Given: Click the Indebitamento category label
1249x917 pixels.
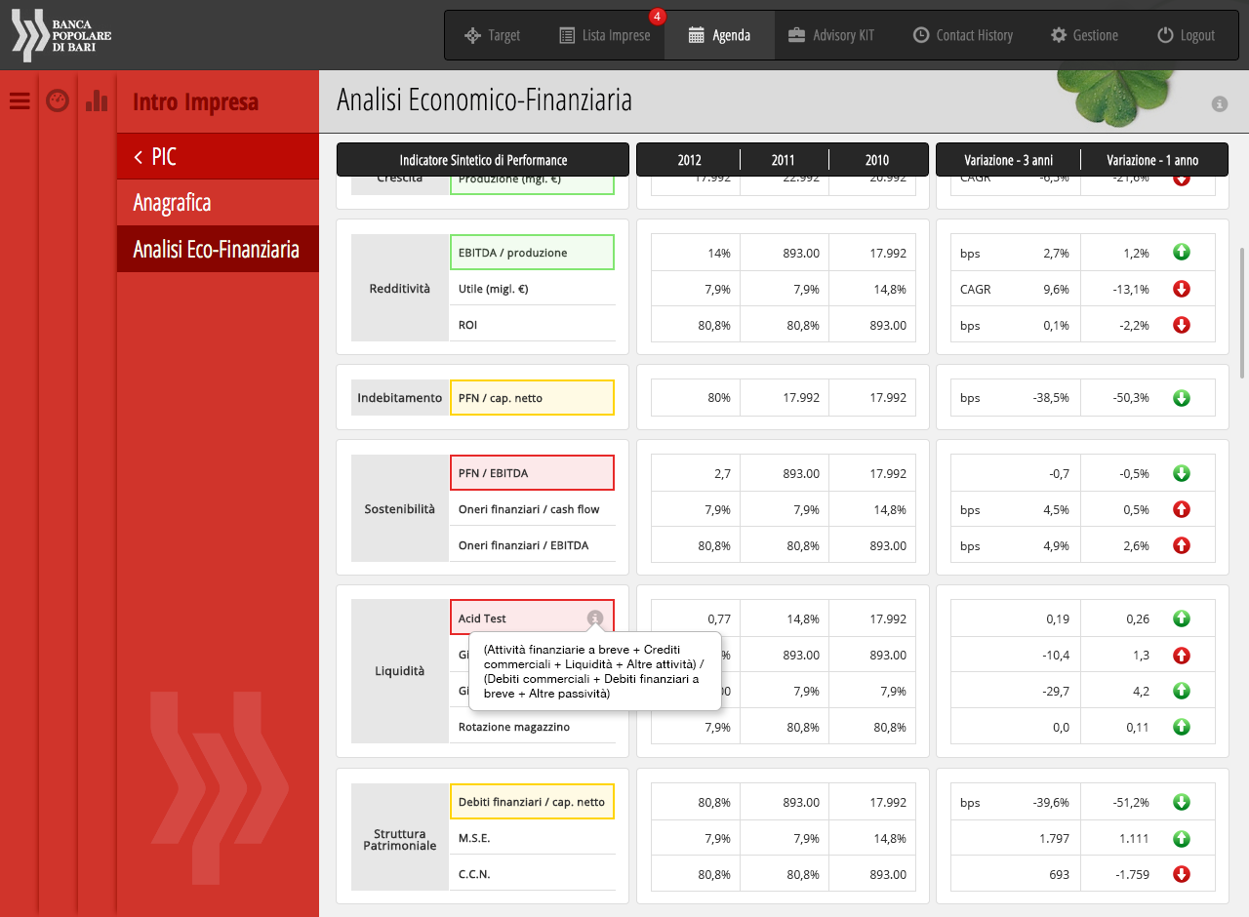Looking at the screenshot, I should click(x=400, y=398).
